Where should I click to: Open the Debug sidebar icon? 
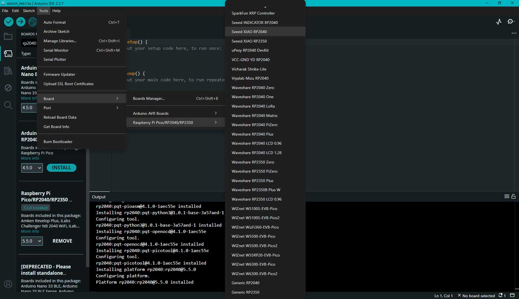click(8, 88)
